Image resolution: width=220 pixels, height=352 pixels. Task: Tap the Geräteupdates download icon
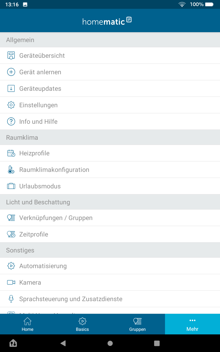[x=11, y=89]
